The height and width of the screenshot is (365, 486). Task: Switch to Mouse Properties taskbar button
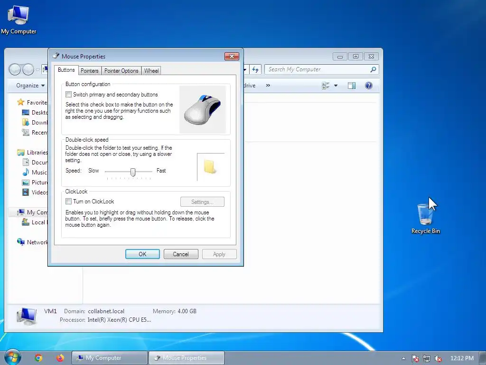coord(187,358)
